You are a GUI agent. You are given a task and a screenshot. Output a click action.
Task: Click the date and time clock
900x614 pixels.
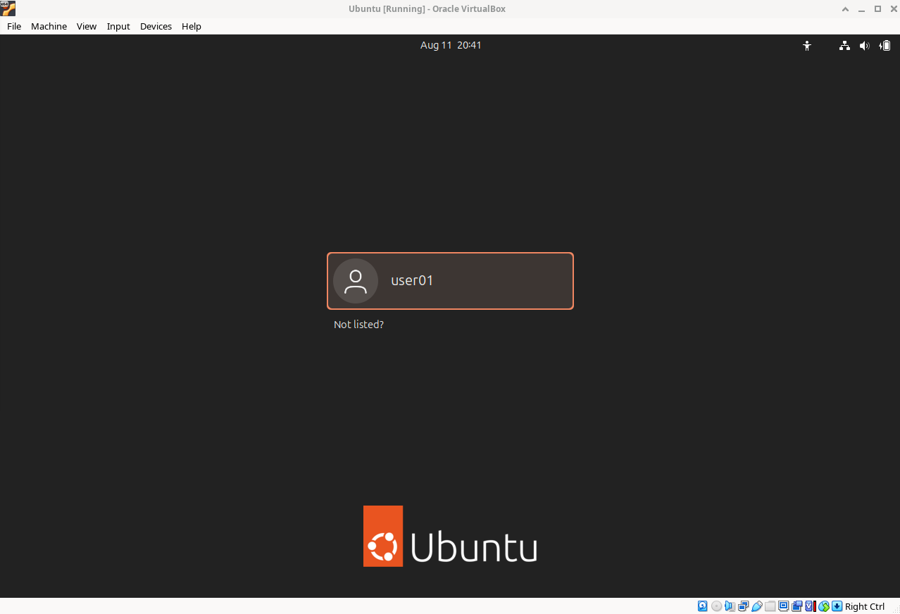451,45
